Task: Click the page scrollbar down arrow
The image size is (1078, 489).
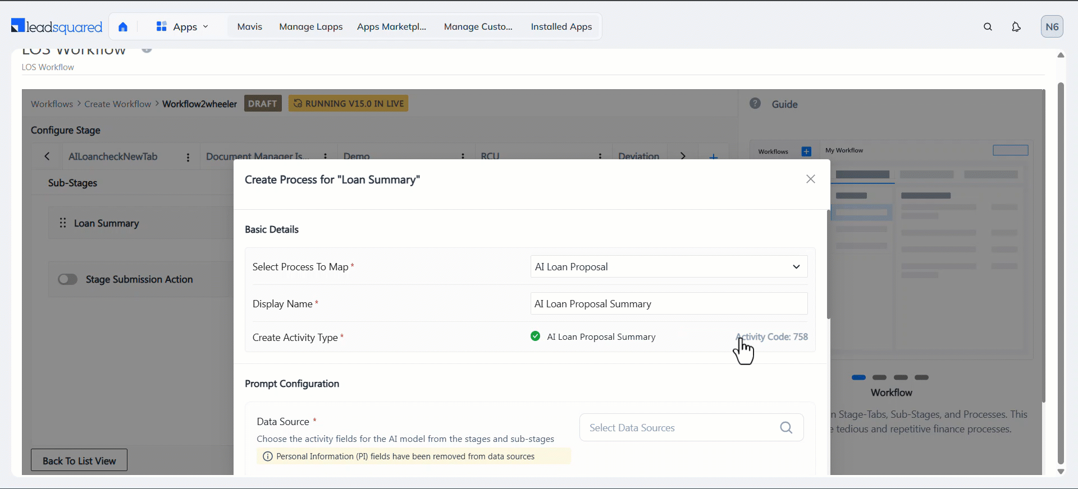Action: point(1061,472)
